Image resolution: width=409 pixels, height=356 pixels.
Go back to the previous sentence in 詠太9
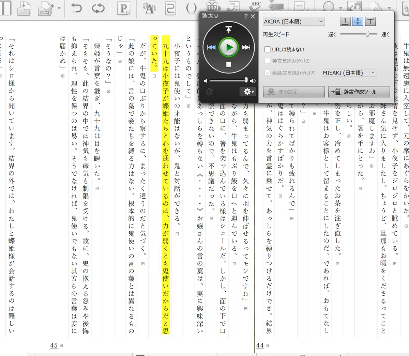[211, 47]
